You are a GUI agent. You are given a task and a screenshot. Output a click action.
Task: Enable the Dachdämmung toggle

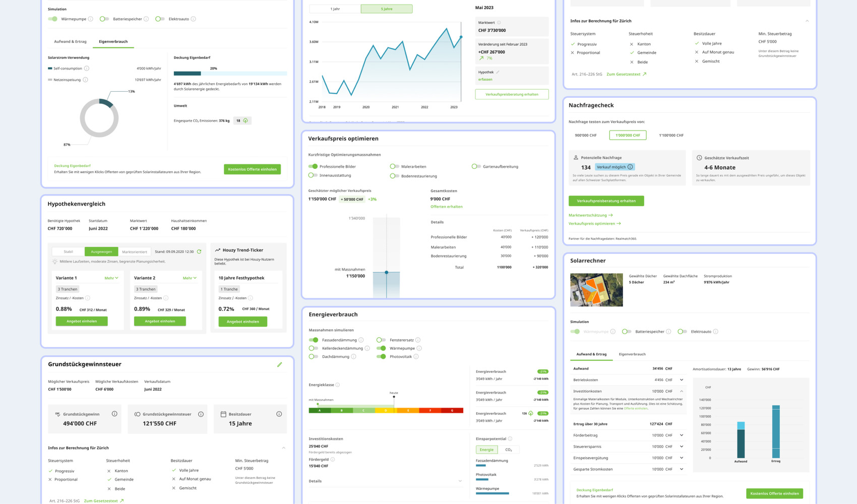click(x=314, y=357)
